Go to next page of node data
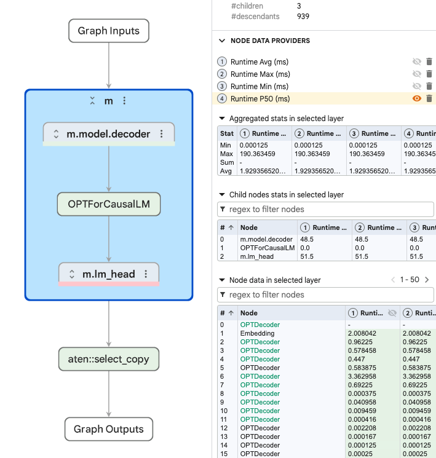Screen dimensions: 436x458 click(x=427, y=280)
